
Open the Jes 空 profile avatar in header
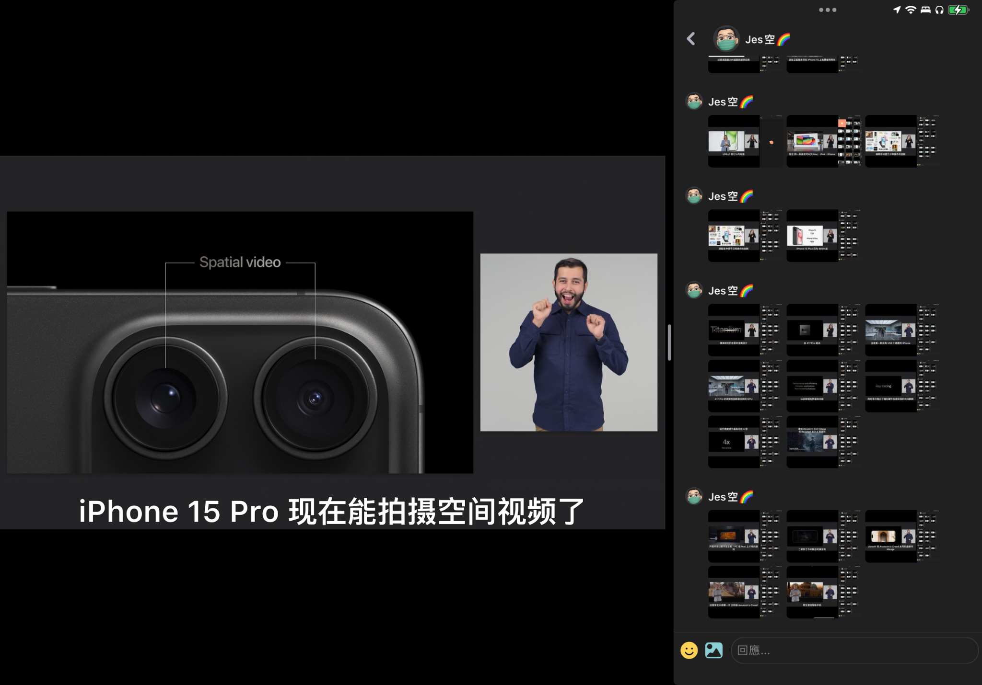726,39
